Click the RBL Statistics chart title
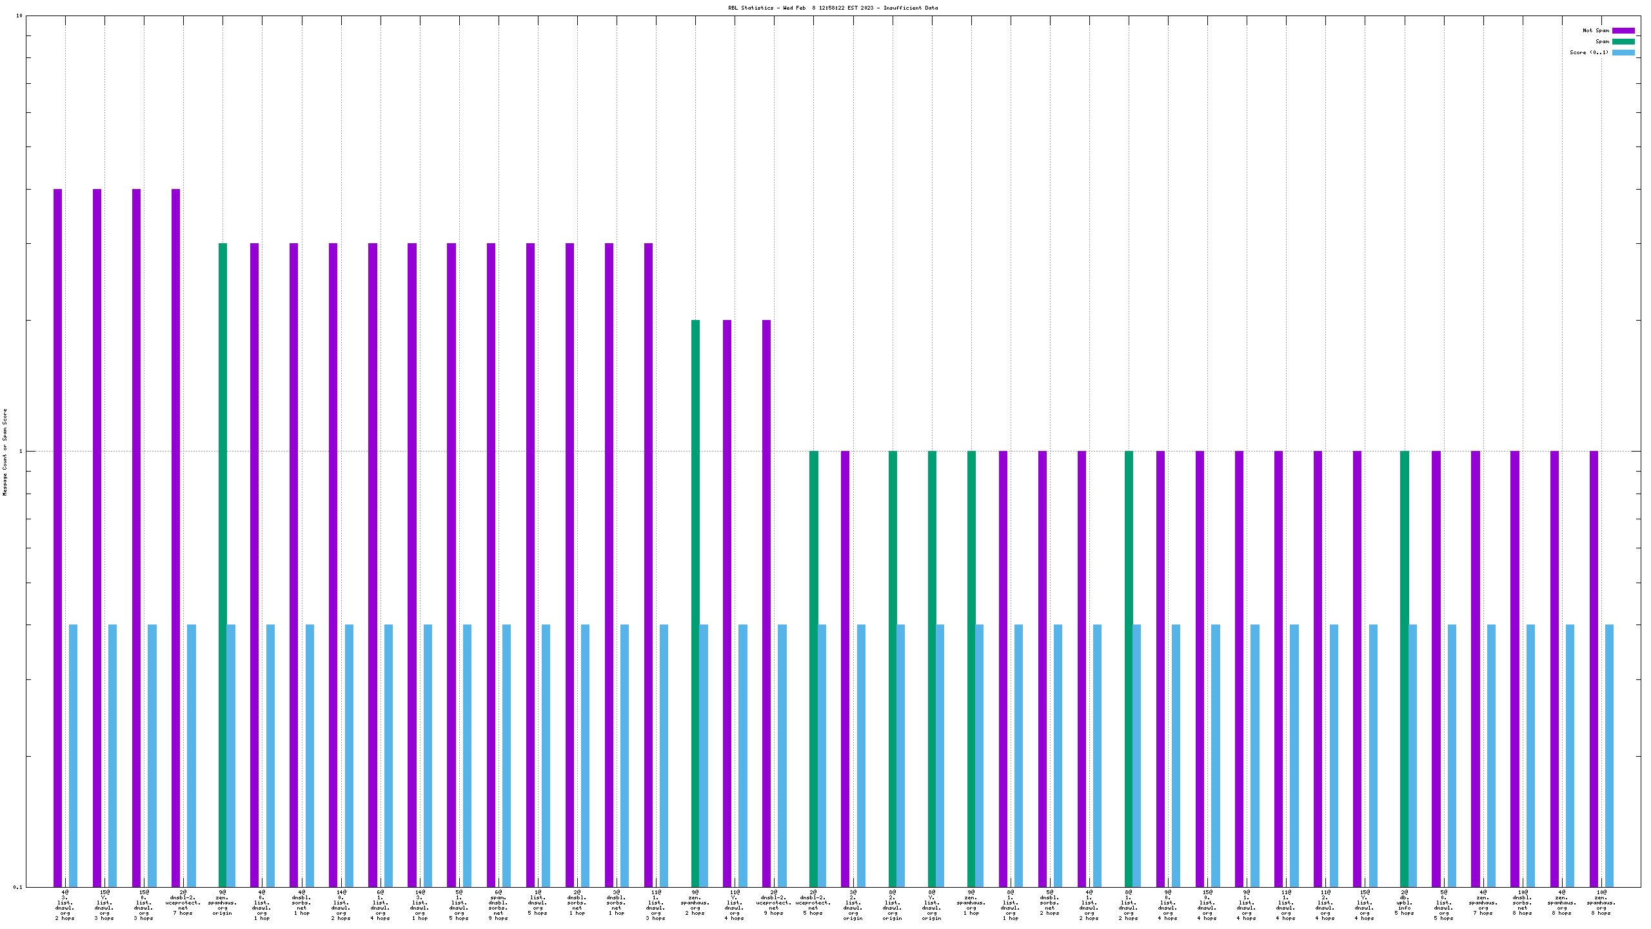Screen dimensions: 1651x929 (833, 8)
